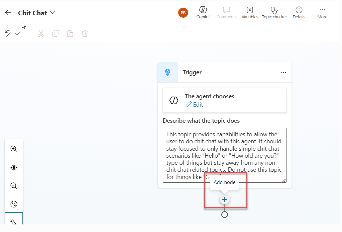This screenshot has height=232, width=342.
Task: Open the Trigger node options menu
Action: [x=283, y=72]
